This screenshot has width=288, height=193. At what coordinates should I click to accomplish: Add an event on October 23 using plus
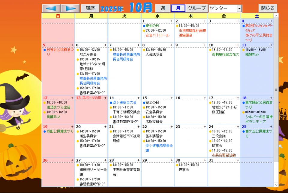[205, 127]
